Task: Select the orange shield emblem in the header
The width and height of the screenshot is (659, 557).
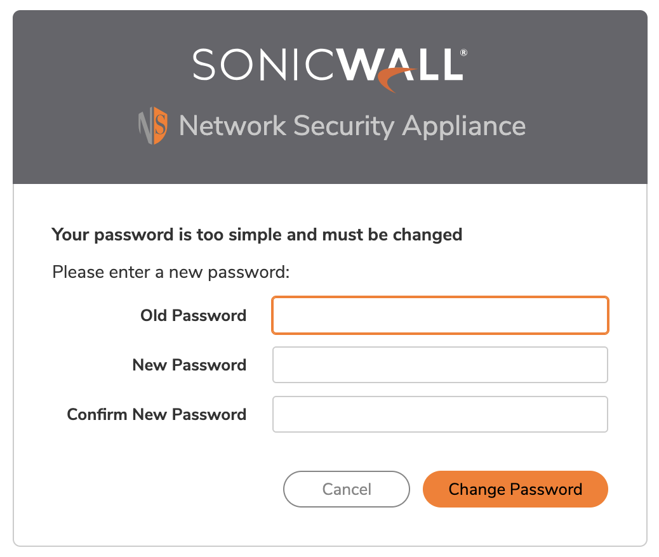Action: 157,126
